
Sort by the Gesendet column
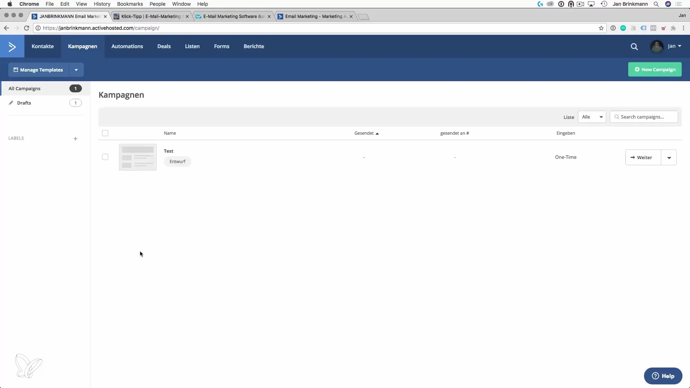coord(366,133)
